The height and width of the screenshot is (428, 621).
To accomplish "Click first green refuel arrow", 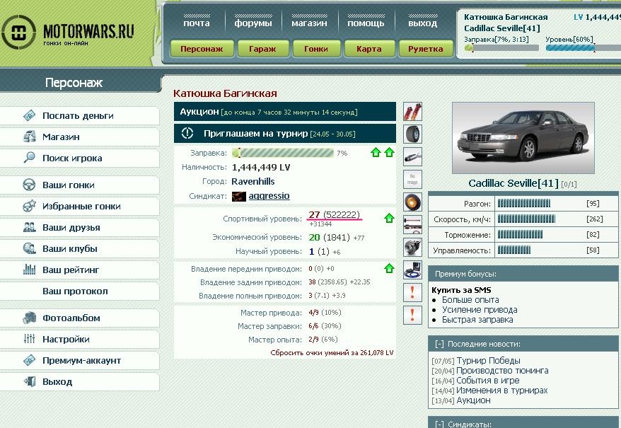I will pos(376,153).
